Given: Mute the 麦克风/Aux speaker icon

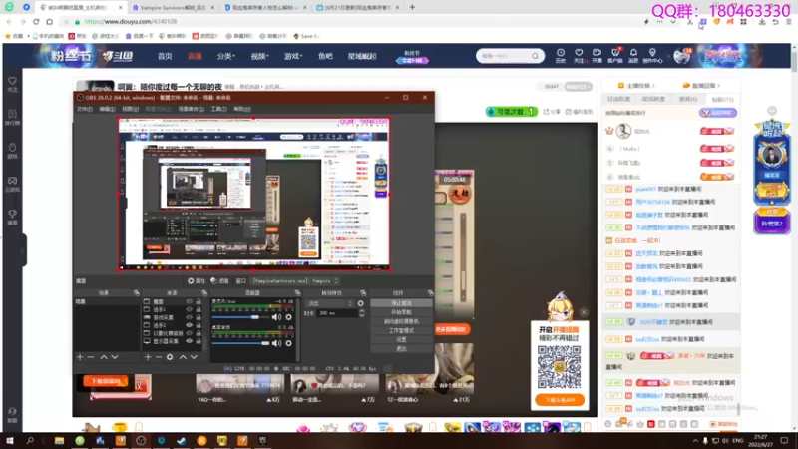Looking at the screenshot, I should click(276, 317).
